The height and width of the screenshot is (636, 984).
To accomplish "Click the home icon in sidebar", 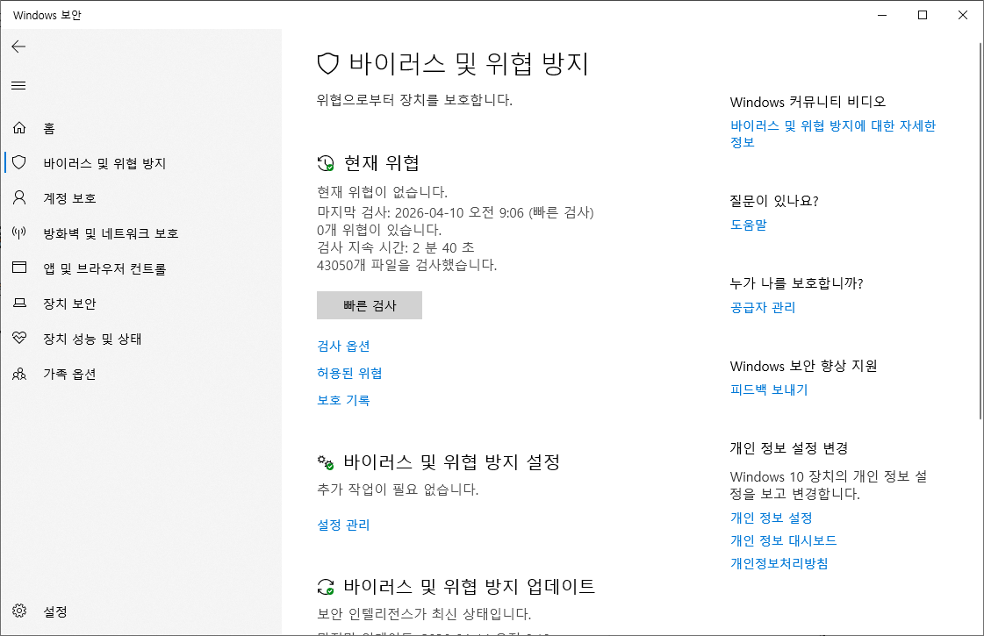I will 19,128.
